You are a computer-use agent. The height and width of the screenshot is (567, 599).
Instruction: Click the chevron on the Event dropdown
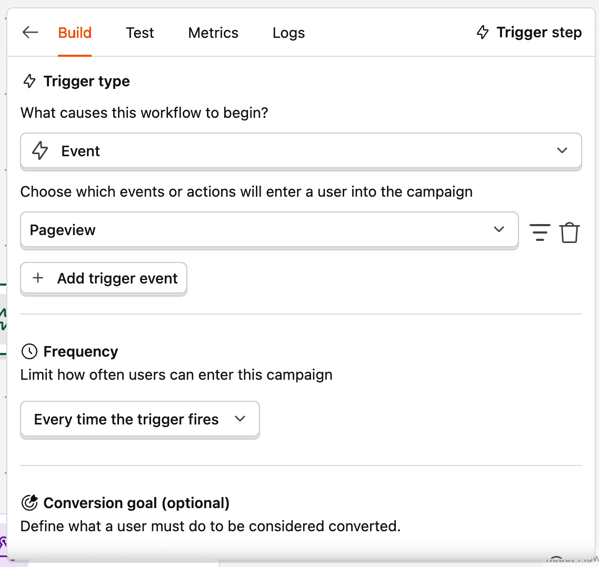click(562, 151)
